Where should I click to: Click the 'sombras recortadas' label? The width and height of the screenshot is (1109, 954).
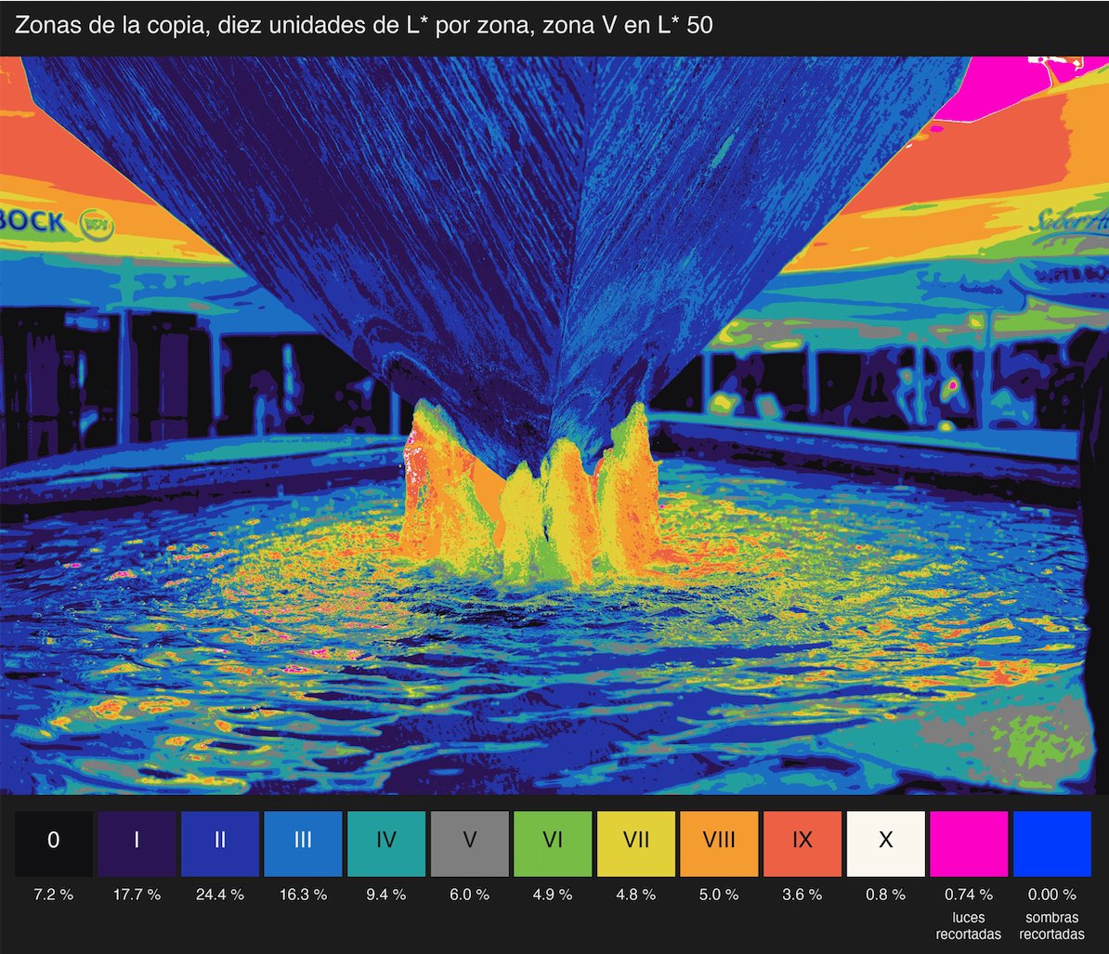pyautogui.click(x=1051, y=926)
